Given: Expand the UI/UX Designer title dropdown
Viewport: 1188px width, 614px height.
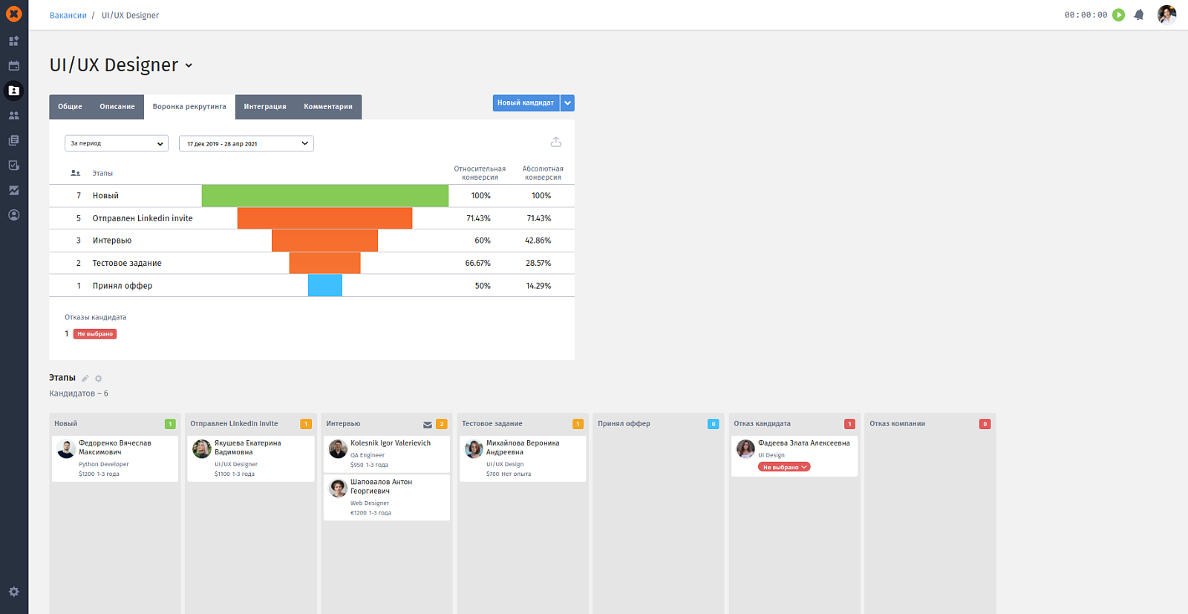Looking at the screenshot, I should point(189,65).
